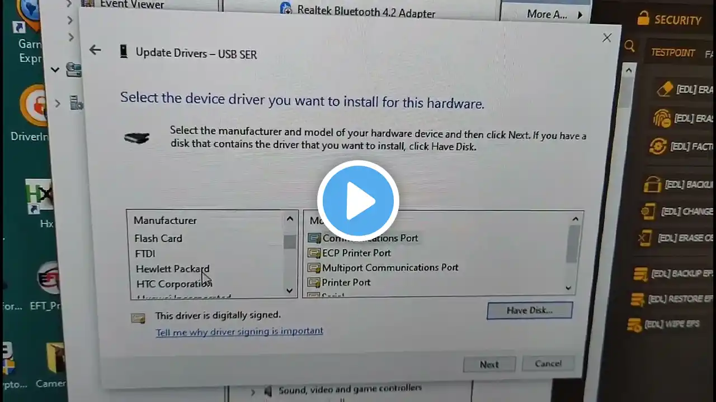The height and width of the screenshot is (402, 716).
Task: Click the eraser icon for first [EDL] ERA item
Action: [x=665, y=89]
